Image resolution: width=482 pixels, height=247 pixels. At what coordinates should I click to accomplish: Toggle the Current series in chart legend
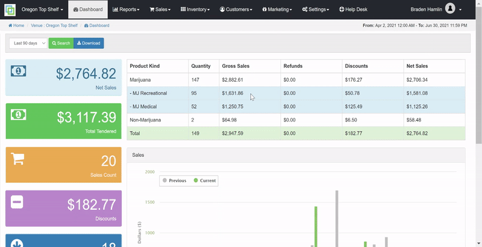click(x=205, y=181)
